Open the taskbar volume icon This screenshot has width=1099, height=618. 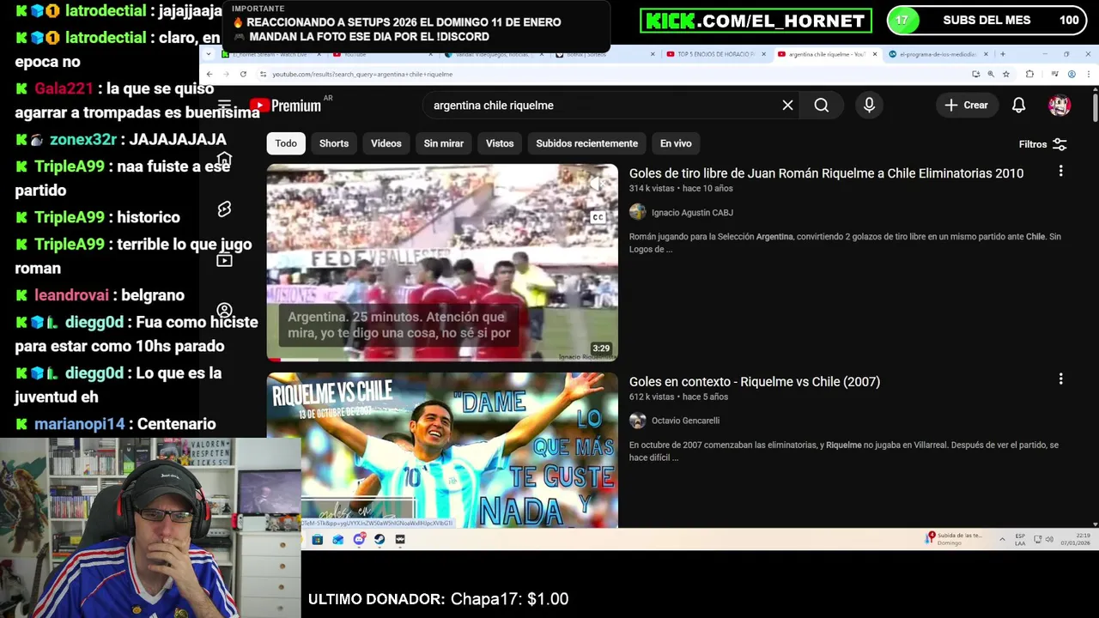pos(1049,539)
